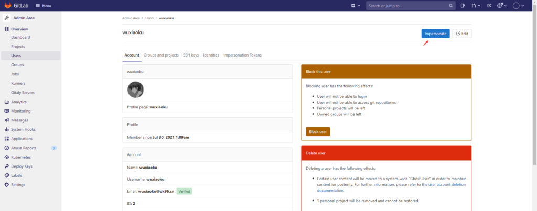537x211 pixels.
Task: Click the Labels tag icon
Action: [6, 175]
